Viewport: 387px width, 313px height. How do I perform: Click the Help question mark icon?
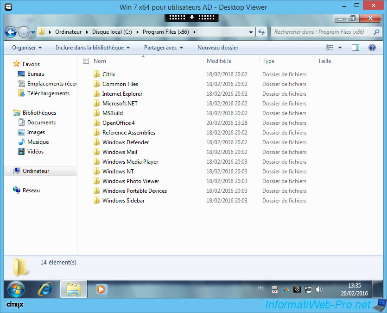click(x=372, y=48)
